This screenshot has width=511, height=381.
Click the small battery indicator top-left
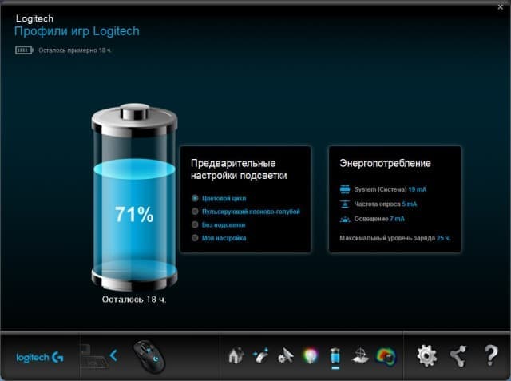[24, 50]
